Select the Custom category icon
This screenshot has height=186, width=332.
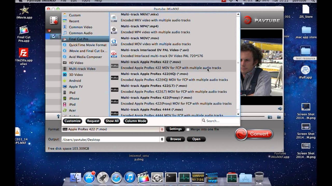tap(65, 15)
